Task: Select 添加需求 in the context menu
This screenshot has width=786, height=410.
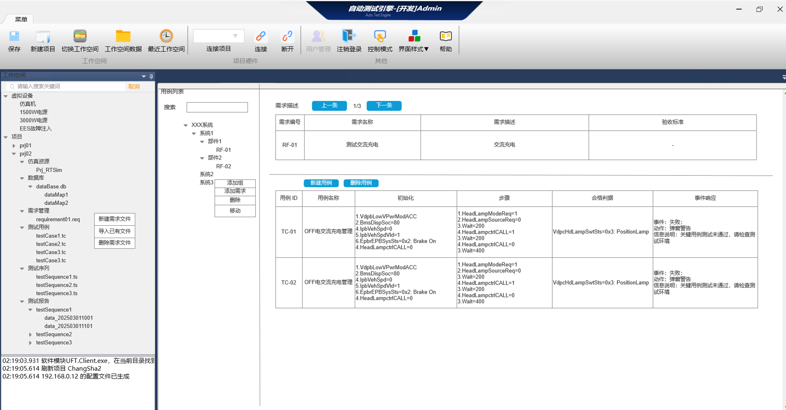Action: pyautogui.click(x=235, y=191)
